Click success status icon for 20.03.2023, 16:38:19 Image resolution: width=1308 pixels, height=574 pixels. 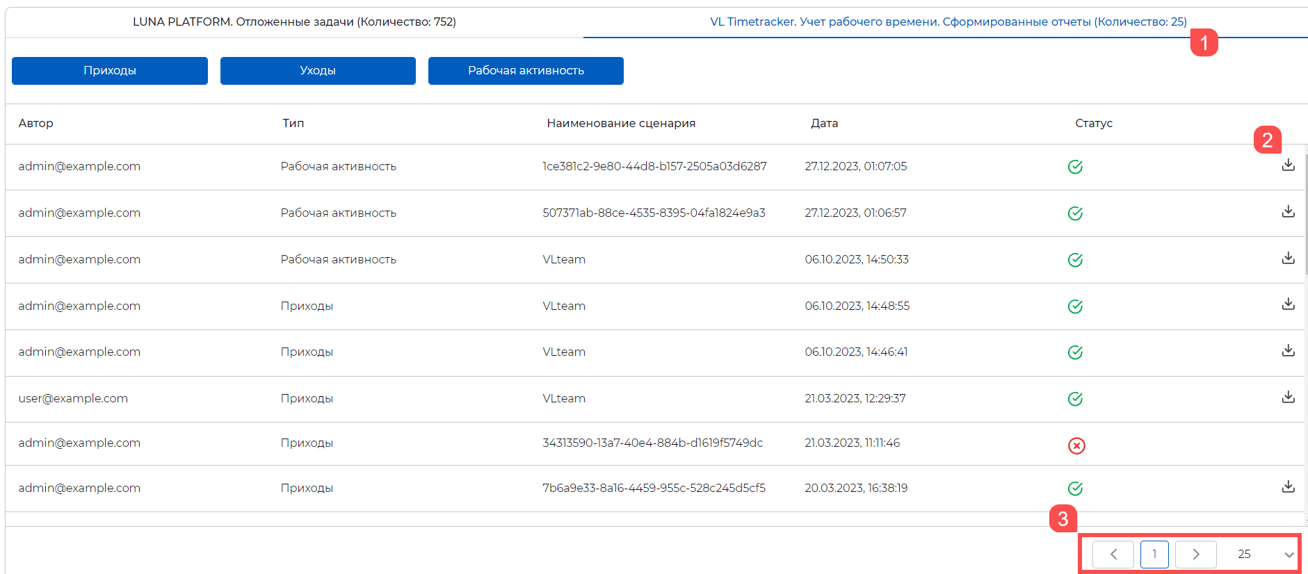click(x=1075, y=489)
